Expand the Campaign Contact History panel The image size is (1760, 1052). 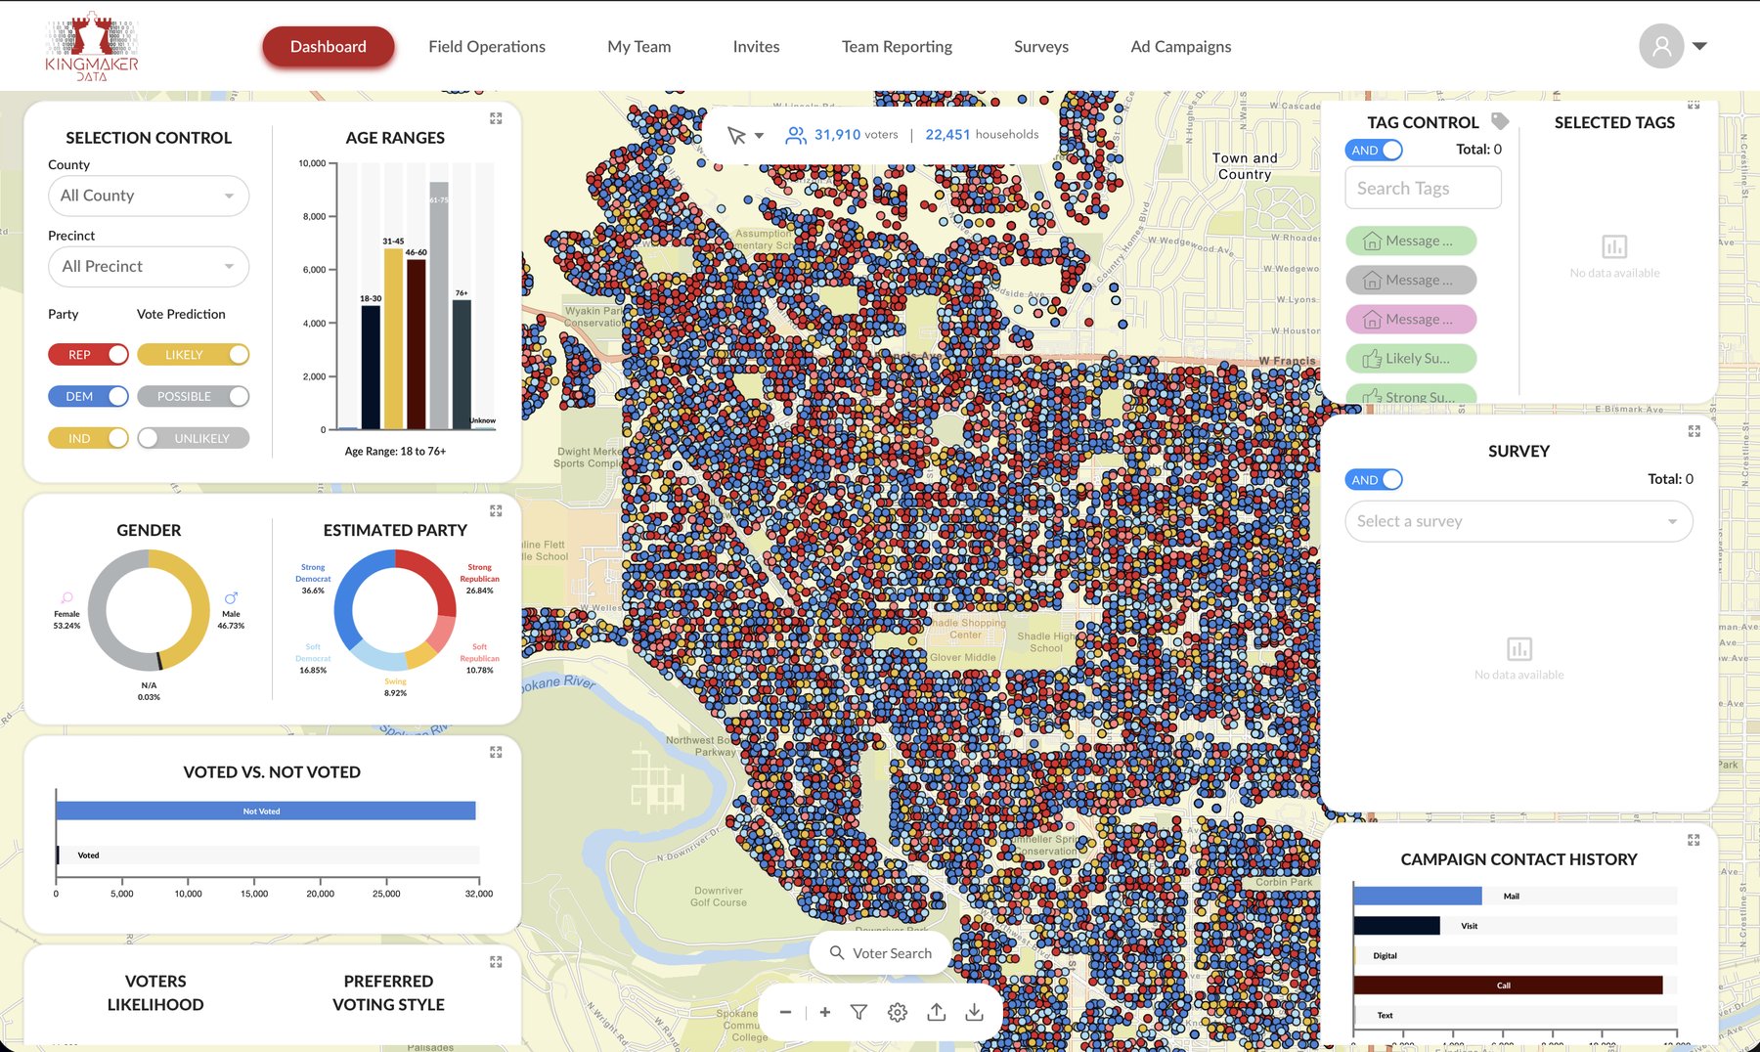tap(1694, 840)
